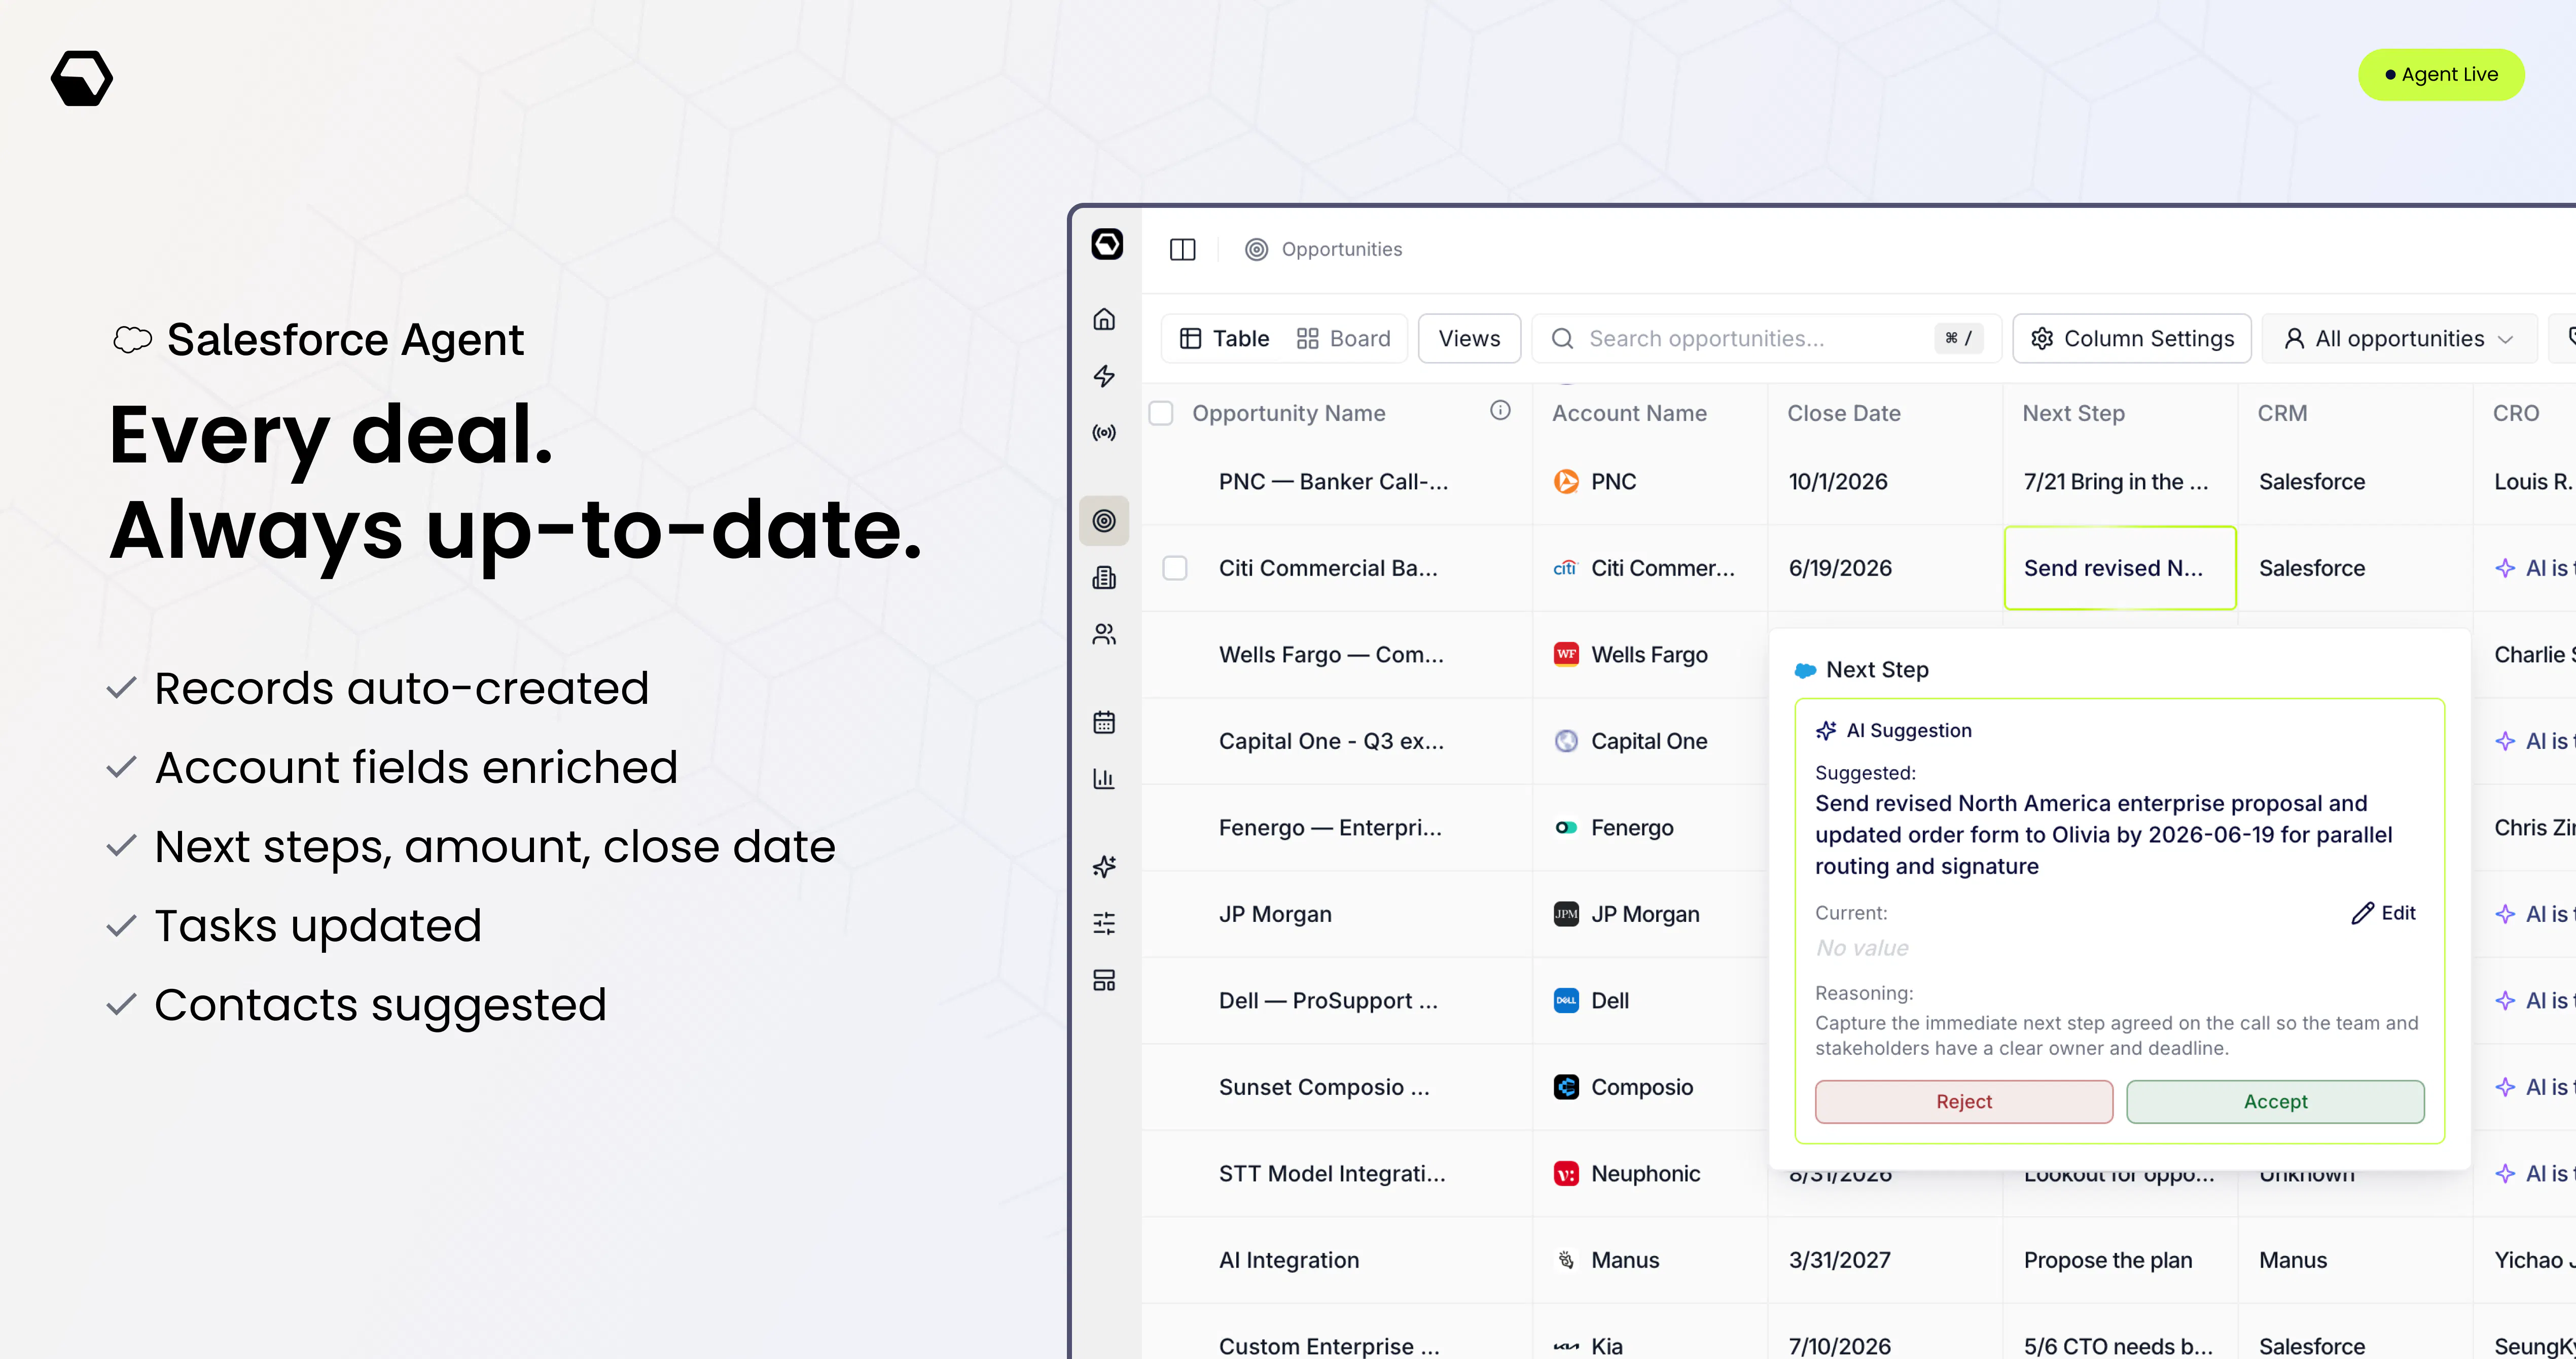
Task: Open the AI Integration opportunity
Action: tap(1289, 1260)
